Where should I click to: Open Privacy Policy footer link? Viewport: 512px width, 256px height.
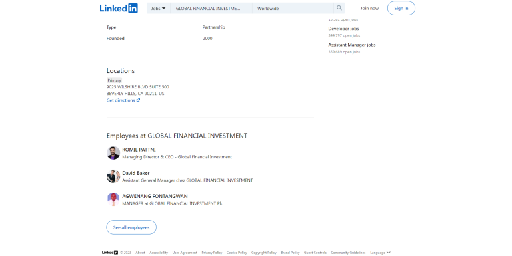[x=212, y=253]
